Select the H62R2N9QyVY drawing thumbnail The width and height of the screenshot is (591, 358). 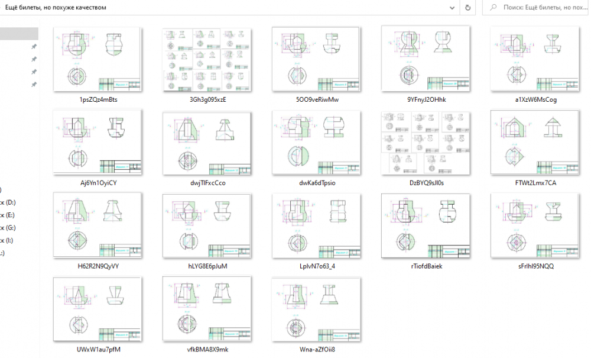(x=98, y=225)
